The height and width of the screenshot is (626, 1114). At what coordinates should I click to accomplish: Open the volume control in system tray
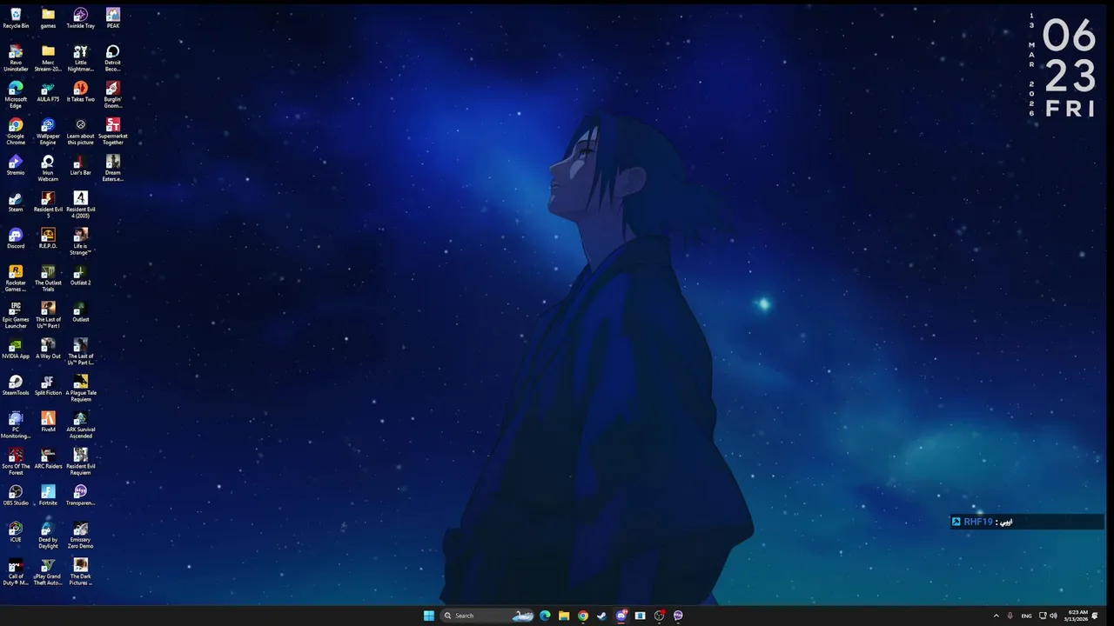pos(1053,616)
